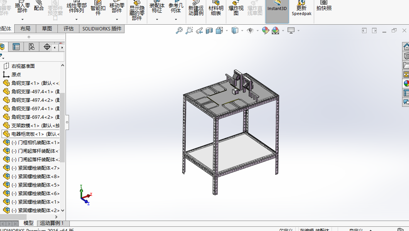
Task: Select 支架数模<1> component
Action: point(31,126)
